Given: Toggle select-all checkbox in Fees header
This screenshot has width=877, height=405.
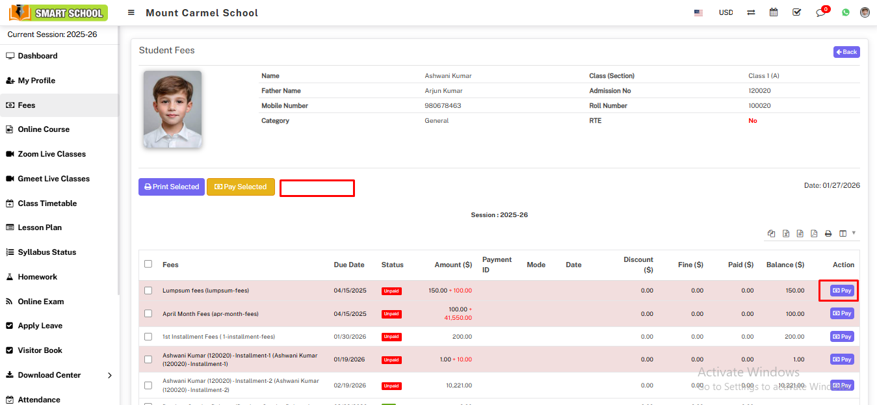Looking at the screenshot, I should tap(148, 264).
